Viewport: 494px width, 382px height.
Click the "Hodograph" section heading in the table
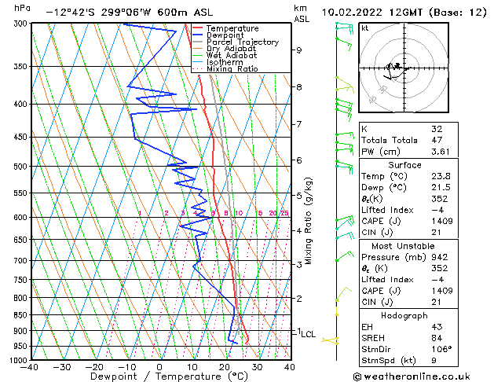click(404, 316)
